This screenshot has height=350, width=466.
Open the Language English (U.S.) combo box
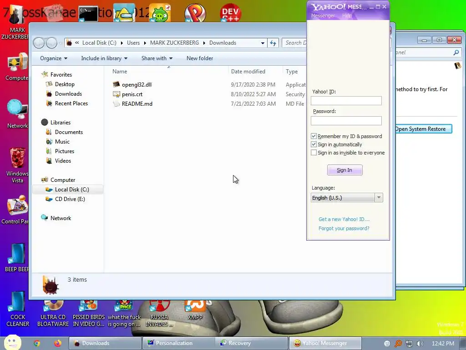click(347, 198)
